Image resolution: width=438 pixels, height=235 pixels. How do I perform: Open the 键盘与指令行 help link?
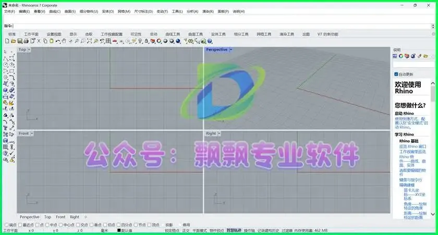(x=411, y=180)
